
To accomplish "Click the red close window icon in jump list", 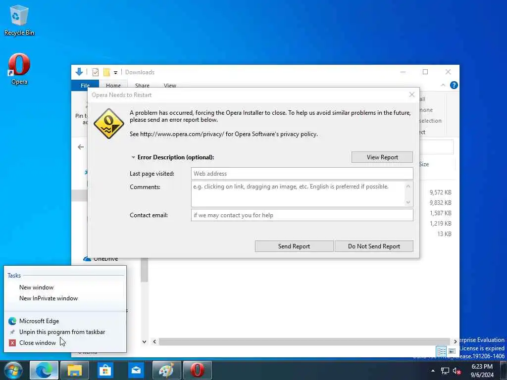I will (x=12, y=343).
